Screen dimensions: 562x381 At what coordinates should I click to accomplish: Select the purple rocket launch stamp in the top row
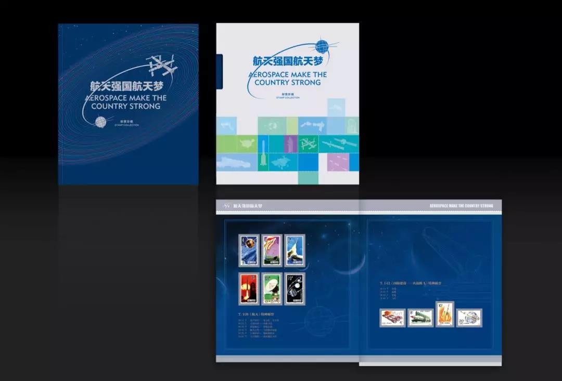point(272,250)
